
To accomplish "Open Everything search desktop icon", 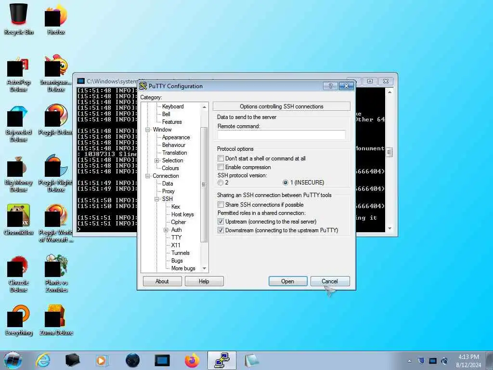I will pos(19,320).
